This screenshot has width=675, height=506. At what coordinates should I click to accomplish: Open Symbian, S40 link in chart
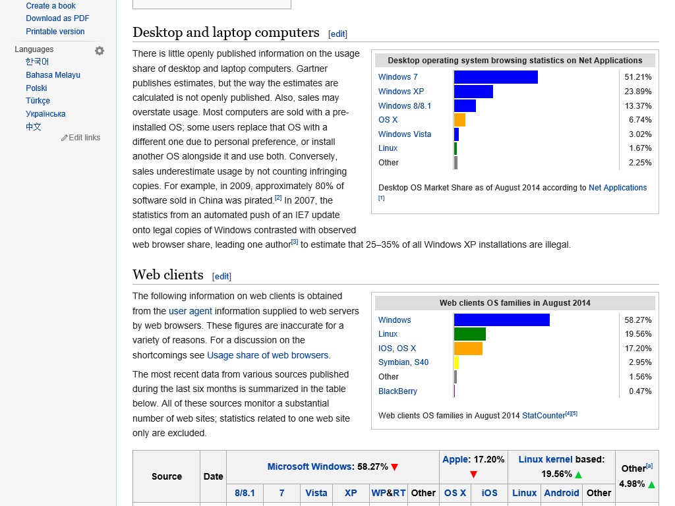point(403,362)
